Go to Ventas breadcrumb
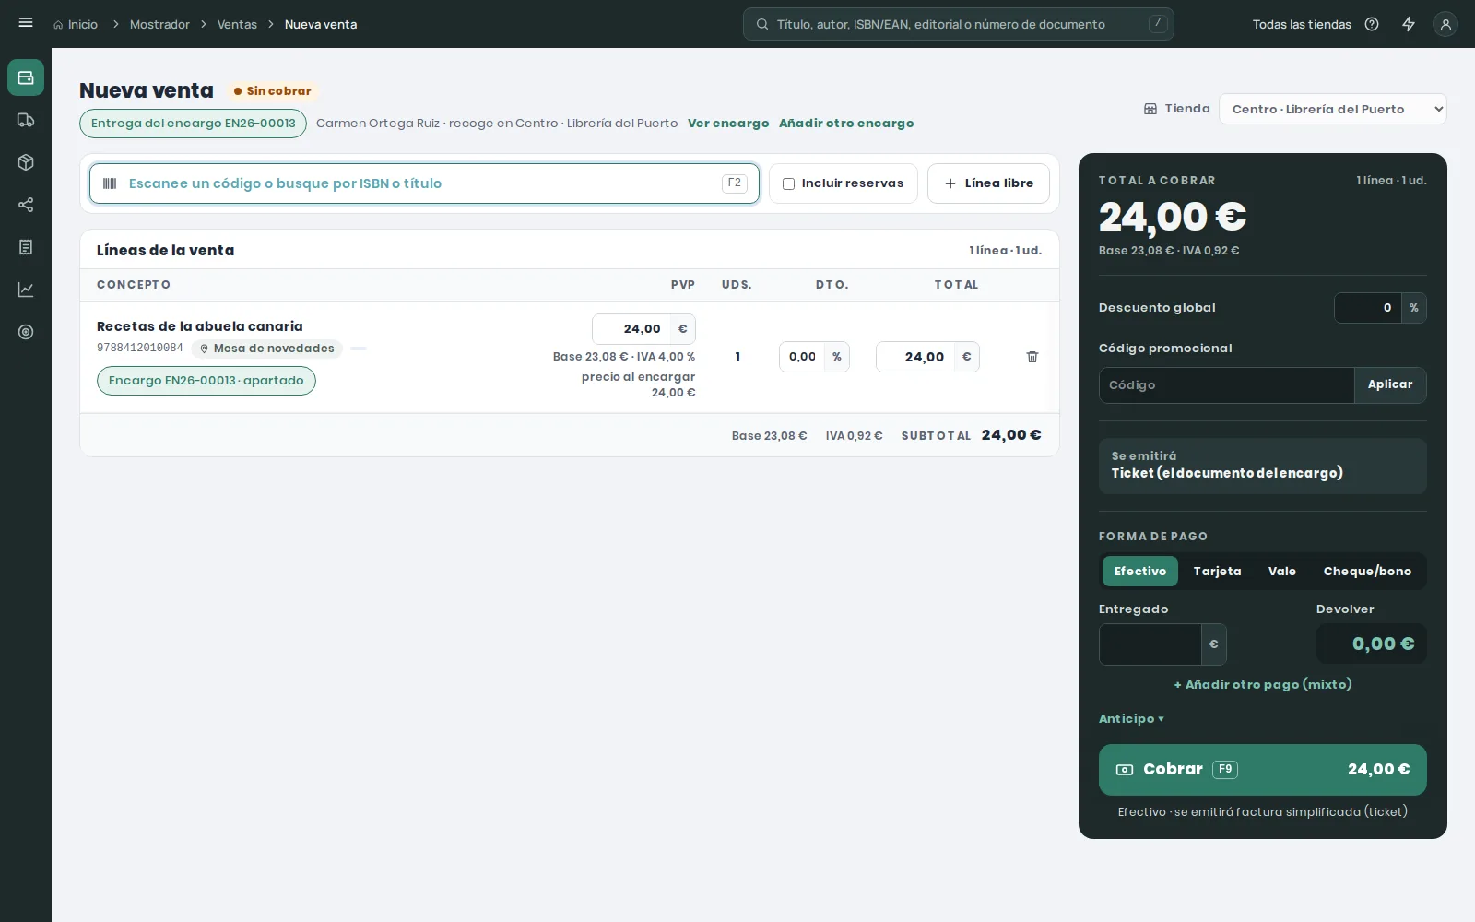Viewport: 1475px width, 922px height. [237, 24]
